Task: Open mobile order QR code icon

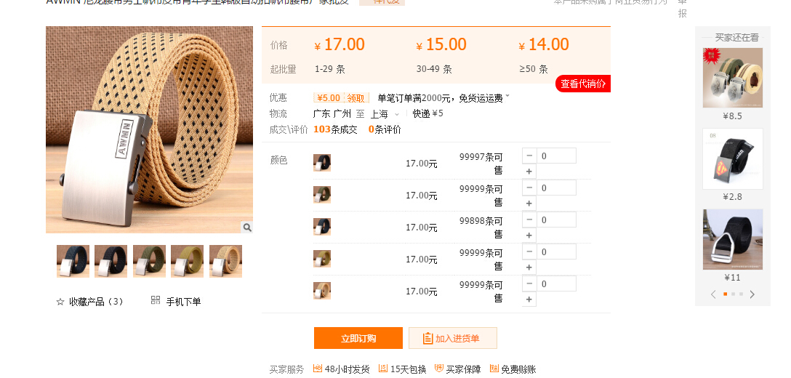Action: [156, 300]
